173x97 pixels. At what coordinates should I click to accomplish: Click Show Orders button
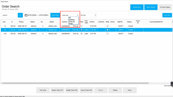tap(55, 15)
